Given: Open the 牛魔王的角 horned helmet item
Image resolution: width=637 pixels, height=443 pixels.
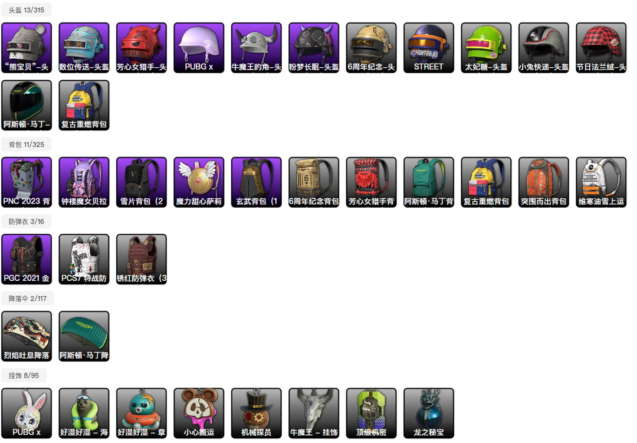Looking at the screenshot, I should [257, 48].
